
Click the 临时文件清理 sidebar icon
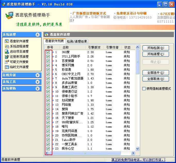tap(7, 67)
